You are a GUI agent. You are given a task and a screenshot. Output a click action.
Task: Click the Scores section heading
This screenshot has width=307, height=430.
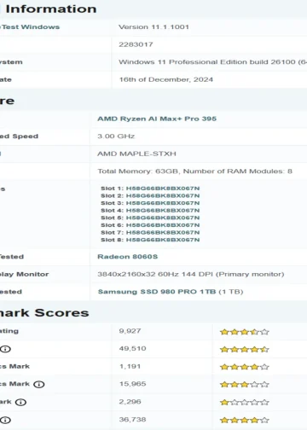[x=62, y=313]
